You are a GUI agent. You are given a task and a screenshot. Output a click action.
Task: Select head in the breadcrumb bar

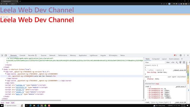pyautogui.click(x=7, y=103)
